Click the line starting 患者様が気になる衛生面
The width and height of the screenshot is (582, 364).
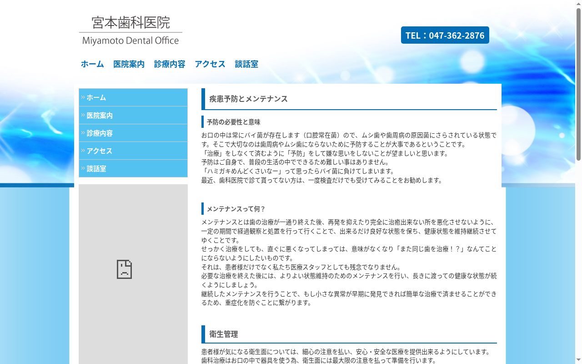346,352
